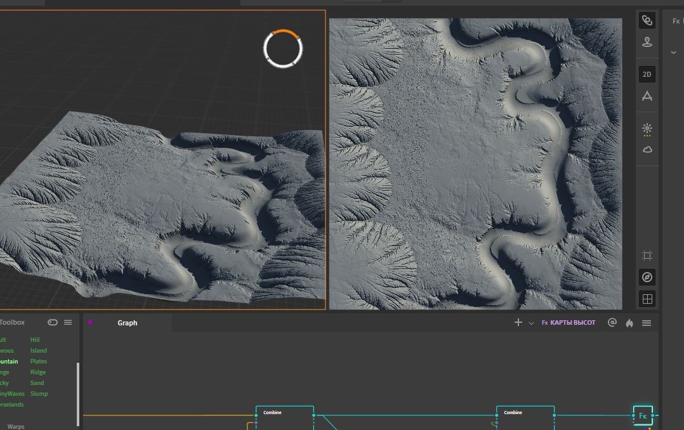The image size is (684, 430).
Task: Click the cloud atmosphere icon
Action: pos(647,150)
